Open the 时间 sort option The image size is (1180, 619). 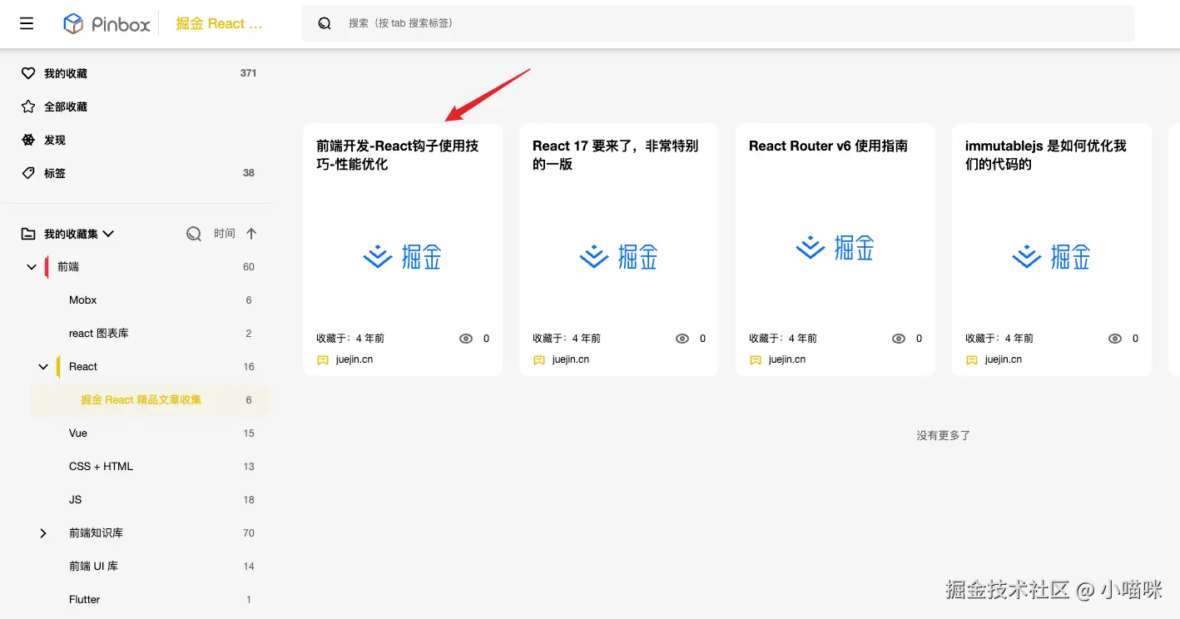tap(225, 234)
